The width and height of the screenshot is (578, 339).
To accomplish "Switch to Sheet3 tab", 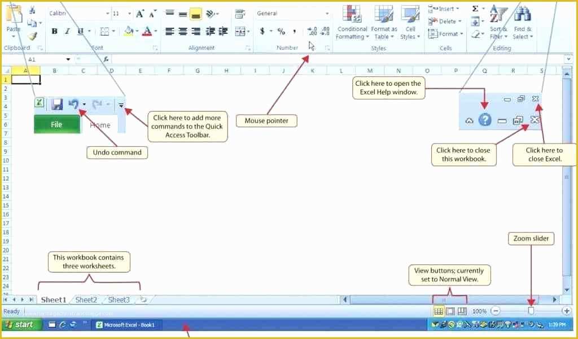I will point(119,300).
